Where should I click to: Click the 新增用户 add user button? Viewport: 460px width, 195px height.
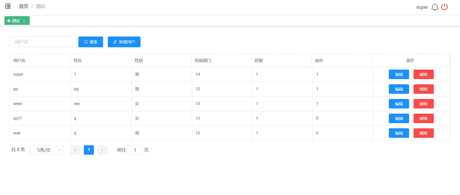pyautogui.click(x=124, y=42)
